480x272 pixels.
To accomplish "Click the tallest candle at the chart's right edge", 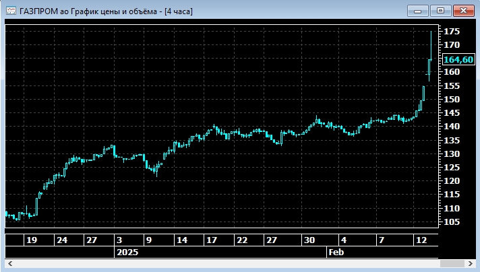I will (x=431, y=46).
